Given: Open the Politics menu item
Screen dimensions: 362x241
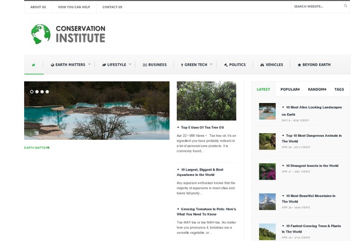Looking at the screenshot, I should 235,65.
